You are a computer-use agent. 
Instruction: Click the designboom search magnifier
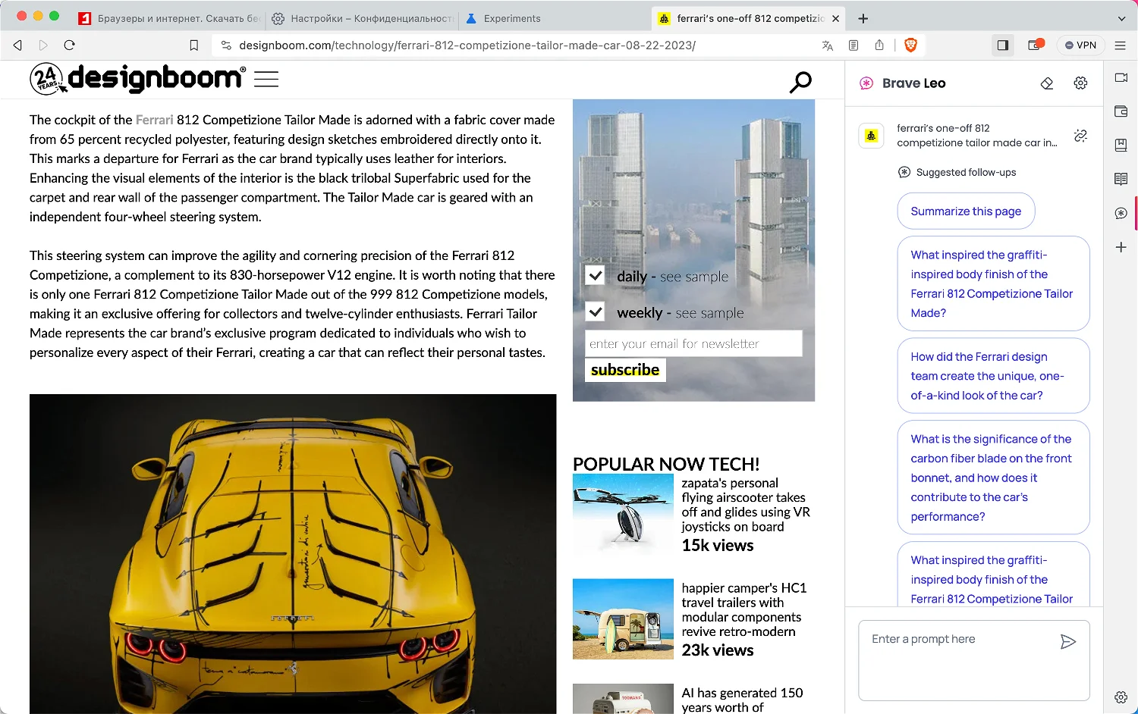(x=800, y=81)
